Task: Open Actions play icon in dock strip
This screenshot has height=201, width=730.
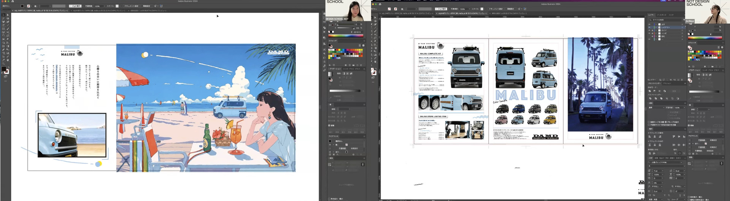Action: coord(324,32)
